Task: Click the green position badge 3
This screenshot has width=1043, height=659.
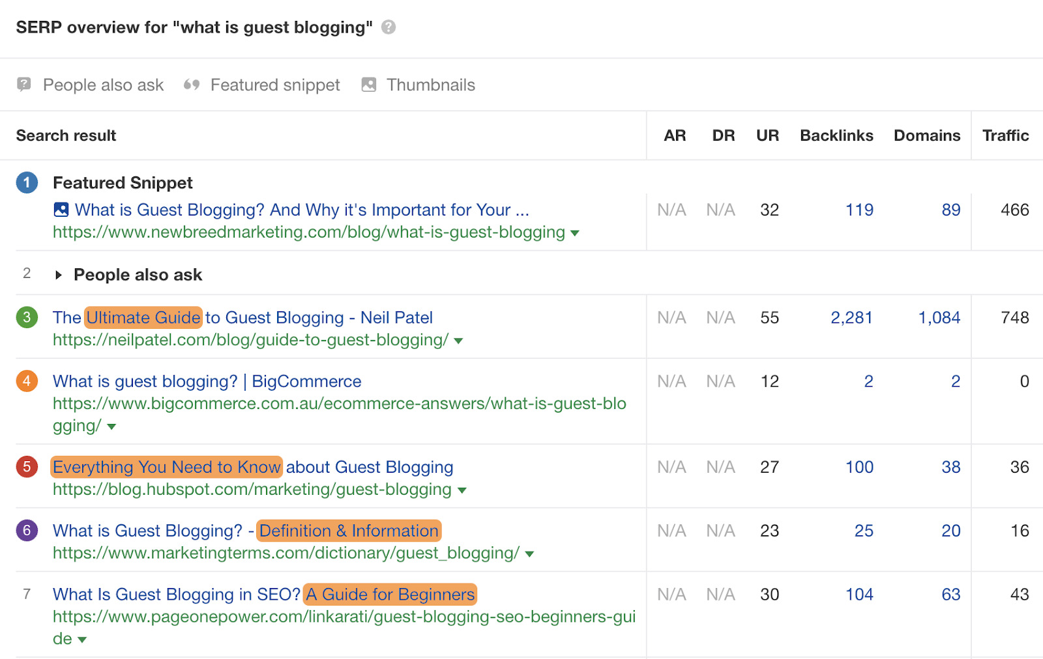Action: [x=27, y=318]
